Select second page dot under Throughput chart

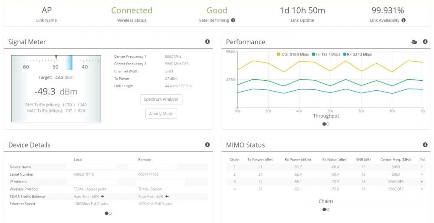tap(328, 124)
